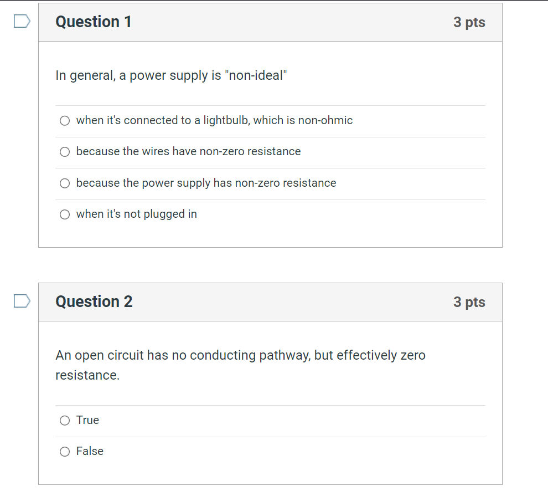This screenshot has width=548, height=491.
Task: Click the 3 pts label of Question 2
Action: 469,302
